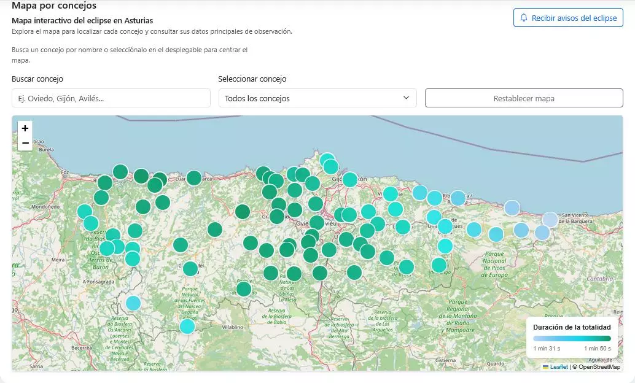Open the OpenStreetMap attribution link
The width and height of the screenshot is (635, 383).
click(599, 367)
